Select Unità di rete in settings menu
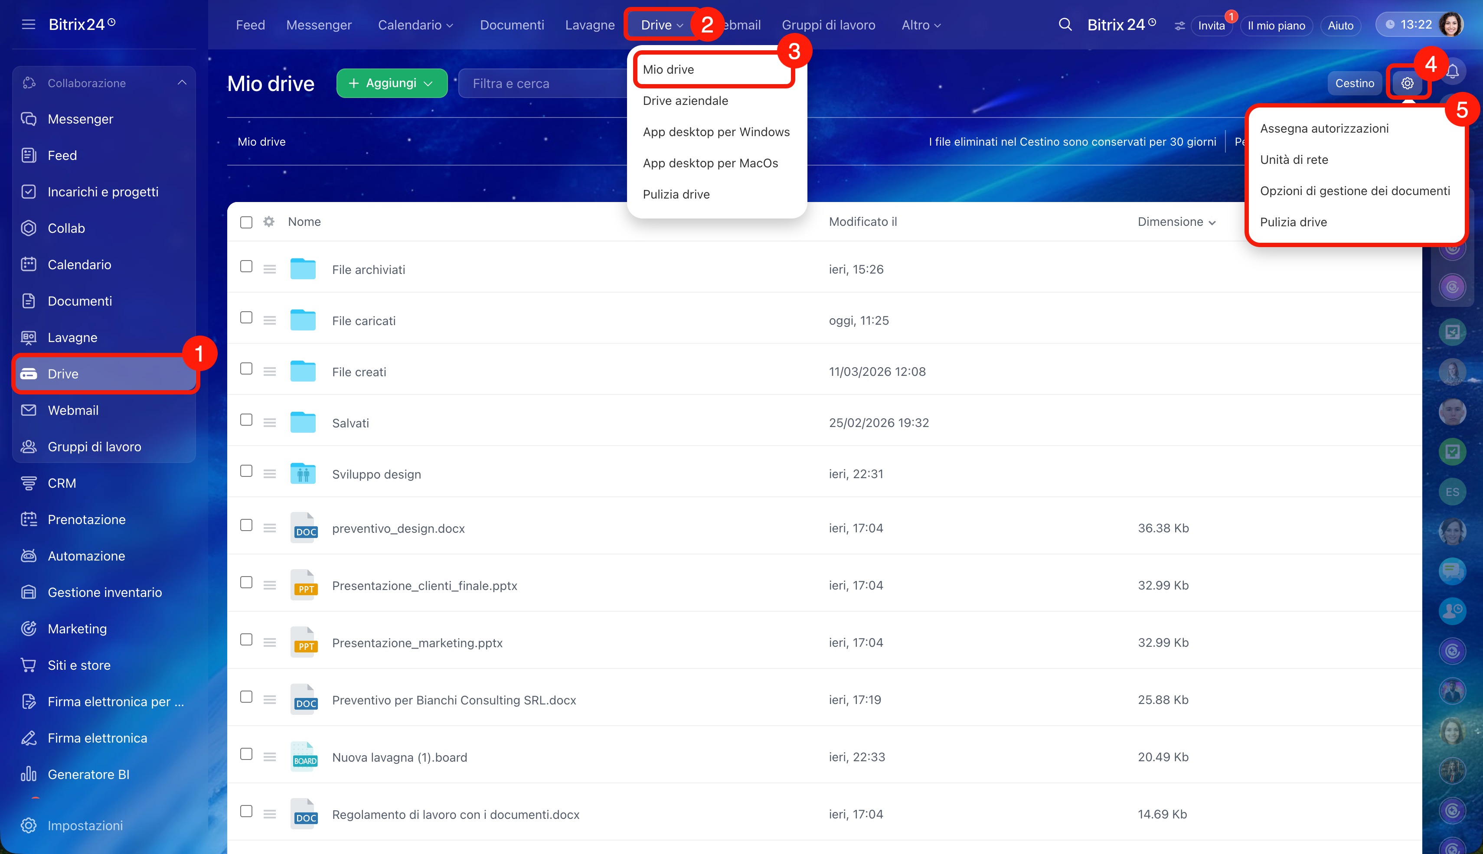Screen dimensions: 1483x854 click(x=1294, y=160)
